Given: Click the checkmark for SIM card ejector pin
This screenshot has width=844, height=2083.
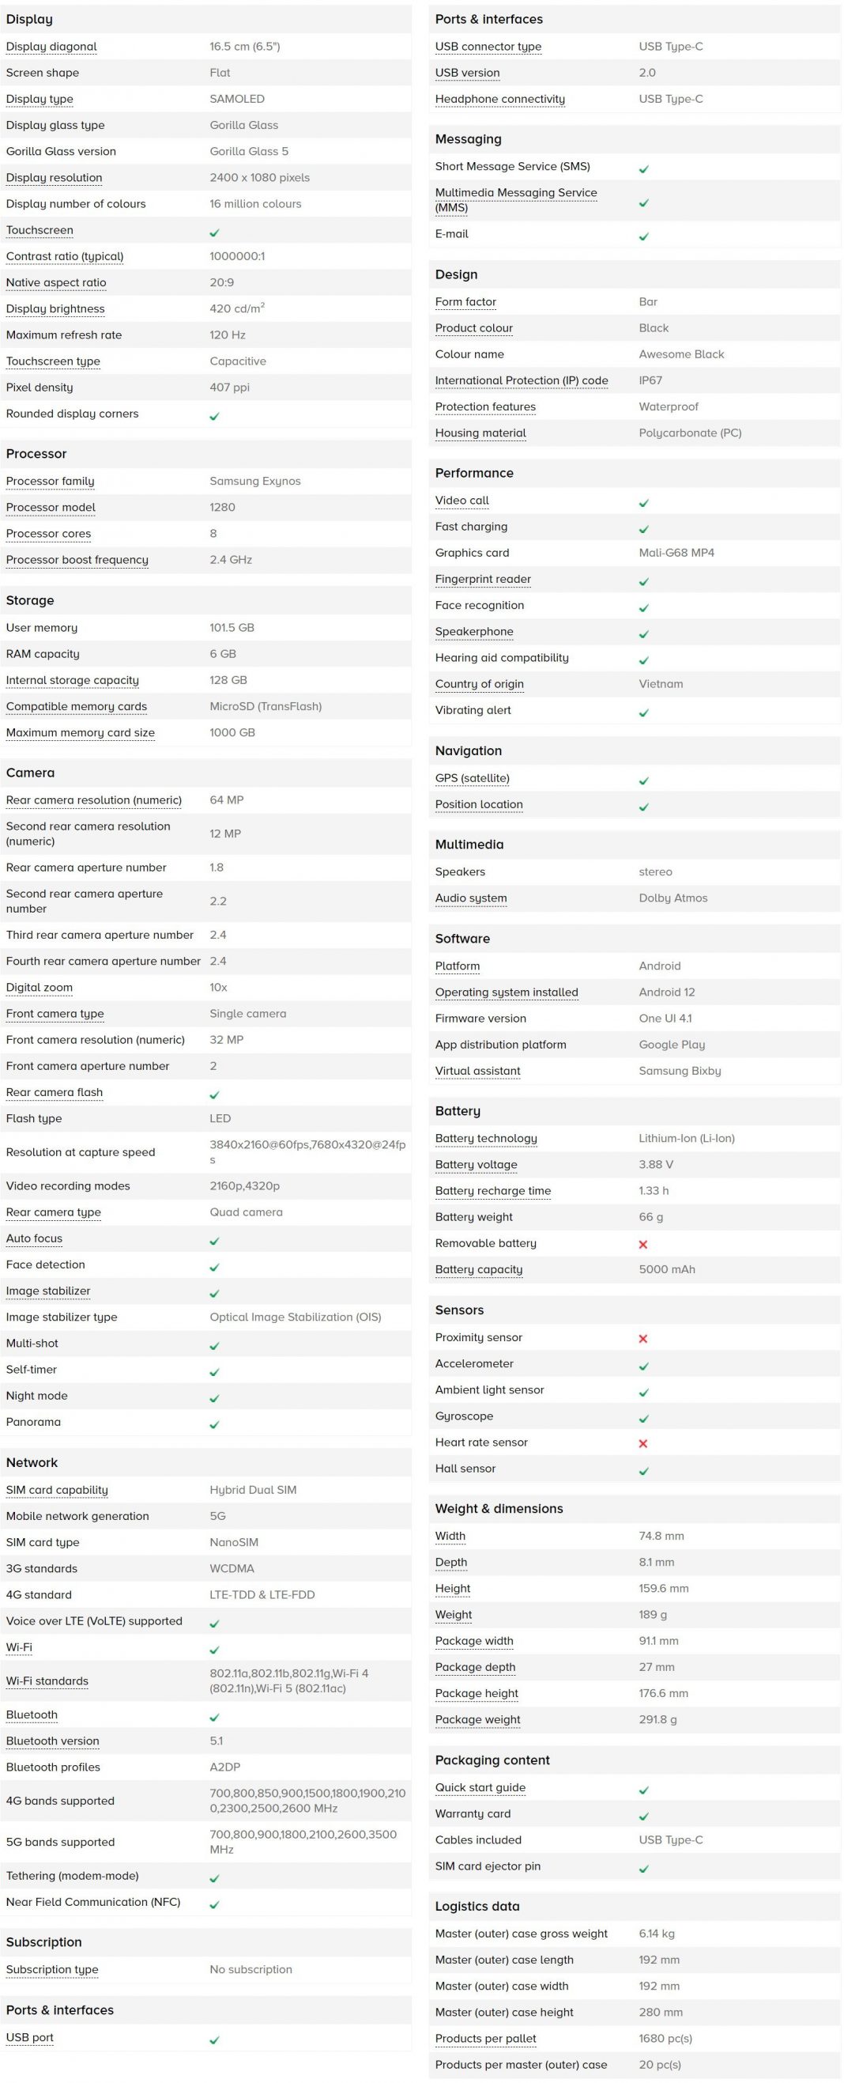Looking at the screenshot, I should pyautogui.click(x=643, y=1869).
